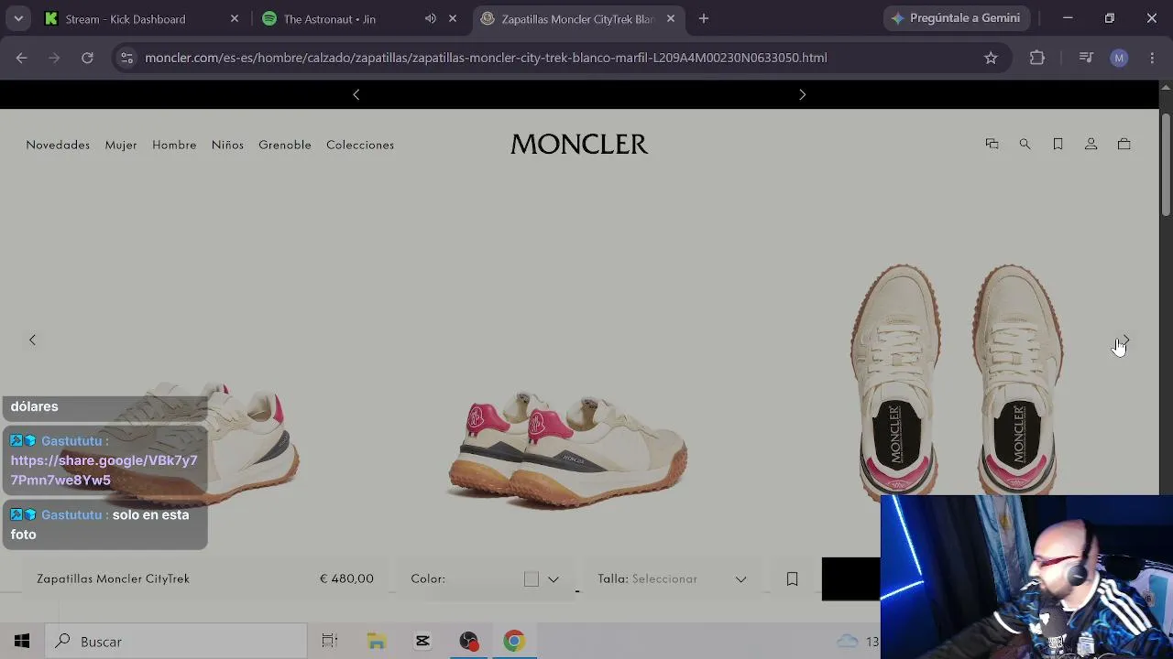Open the Moncler shopping bag icon
The width and height of the screenshot is (1173, 659).
(1124, 144)
